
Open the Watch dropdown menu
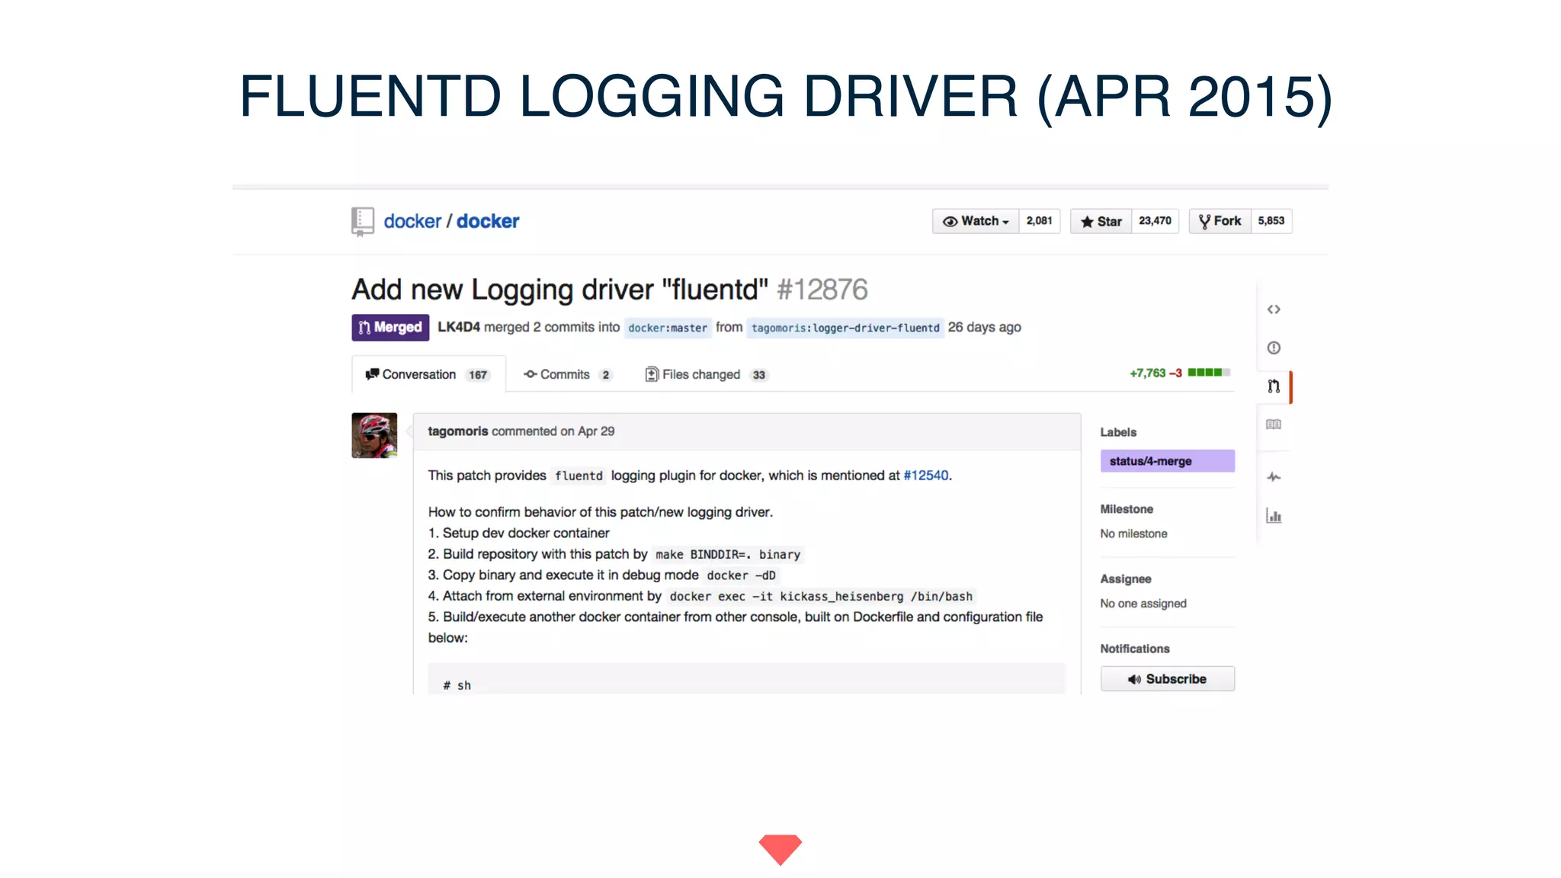click(x=976, y=221)
